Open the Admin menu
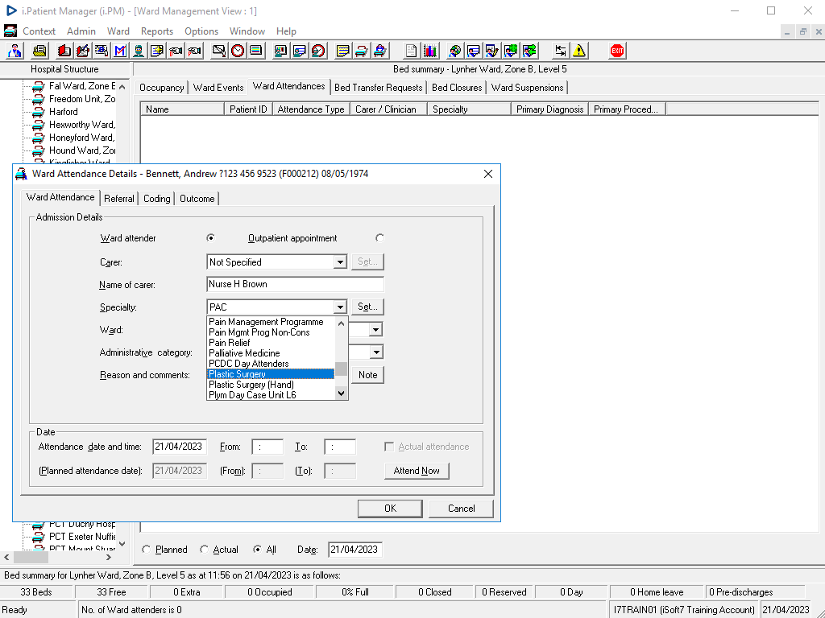 [x=81, y=31]
